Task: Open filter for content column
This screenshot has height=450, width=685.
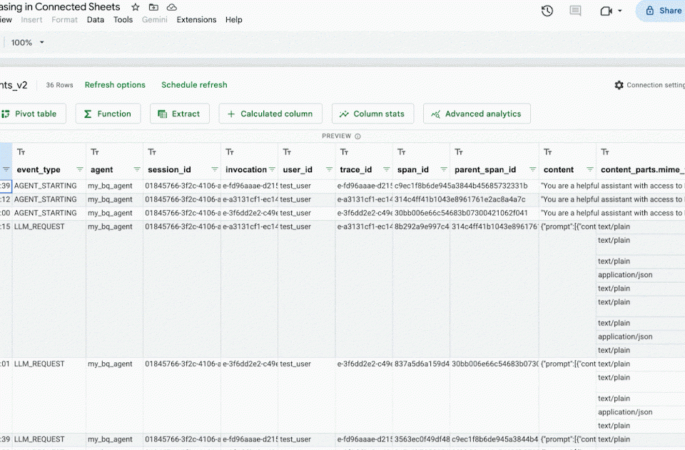Action: coord(590,169)
